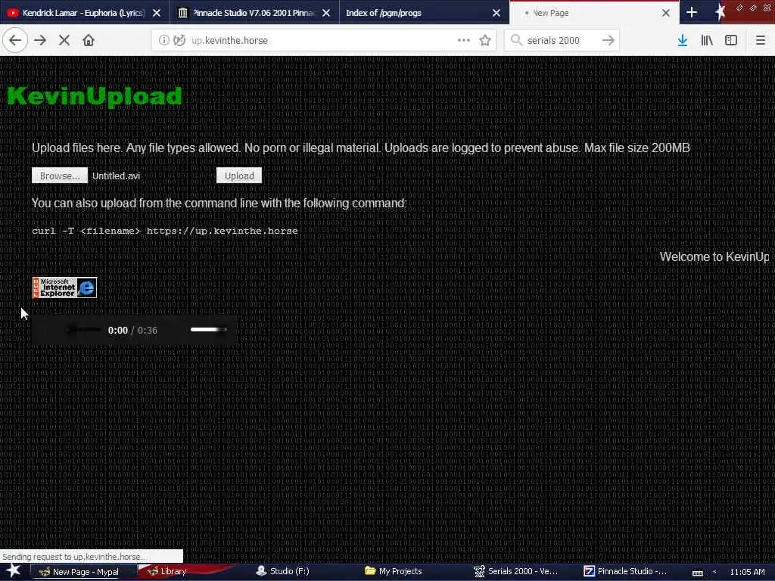Go forward with the forward arrow
This screenshot has height=581, width=775.
point(41,41)
